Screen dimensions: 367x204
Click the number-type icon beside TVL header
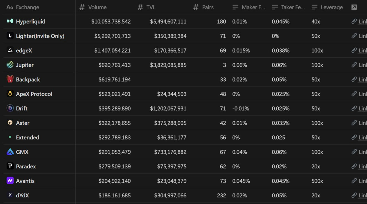pos(140,7)
